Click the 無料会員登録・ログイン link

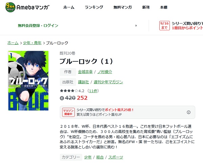[x=38, y=25]
